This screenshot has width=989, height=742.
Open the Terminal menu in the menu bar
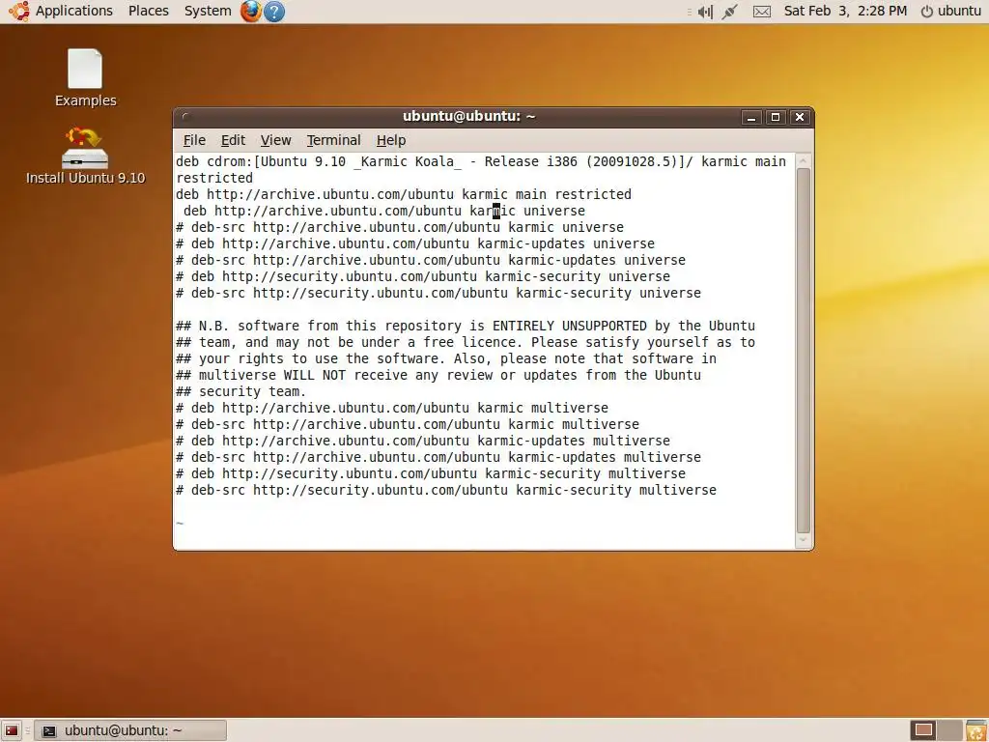click(x=333, y=140)
